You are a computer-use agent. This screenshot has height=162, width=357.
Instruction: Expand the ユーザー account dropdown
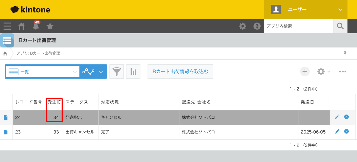click(x=306, y=9)
